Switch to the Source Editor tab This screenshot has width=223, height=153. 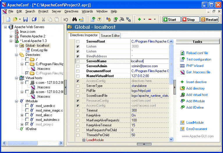(x=110, y=36)
